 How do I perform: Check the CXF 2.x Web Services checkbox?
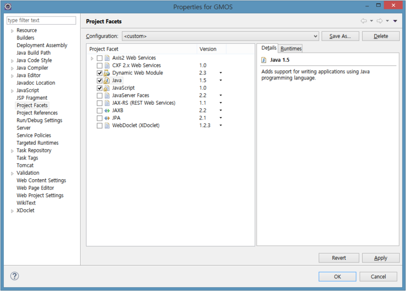click(99, 65)
